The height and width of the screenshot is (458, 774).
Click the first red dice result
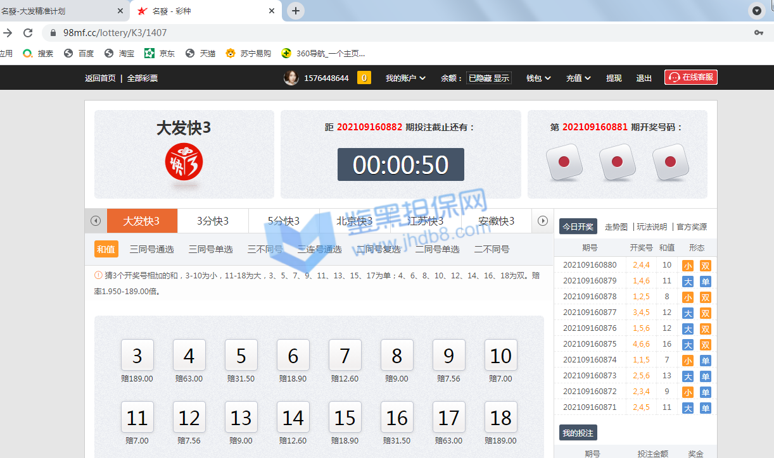[x=564, y=162]
